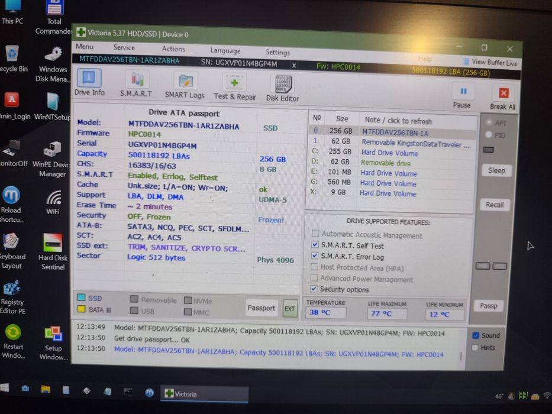
Task: Select G: 560 MB Hard Drive Volume
Action: pos(389,183)
